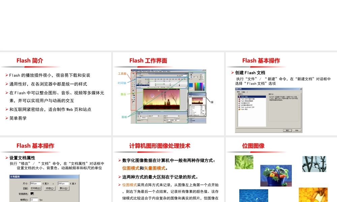Click the Flash 工作界面 slide title
337x202 pixels.
[148, 61]
